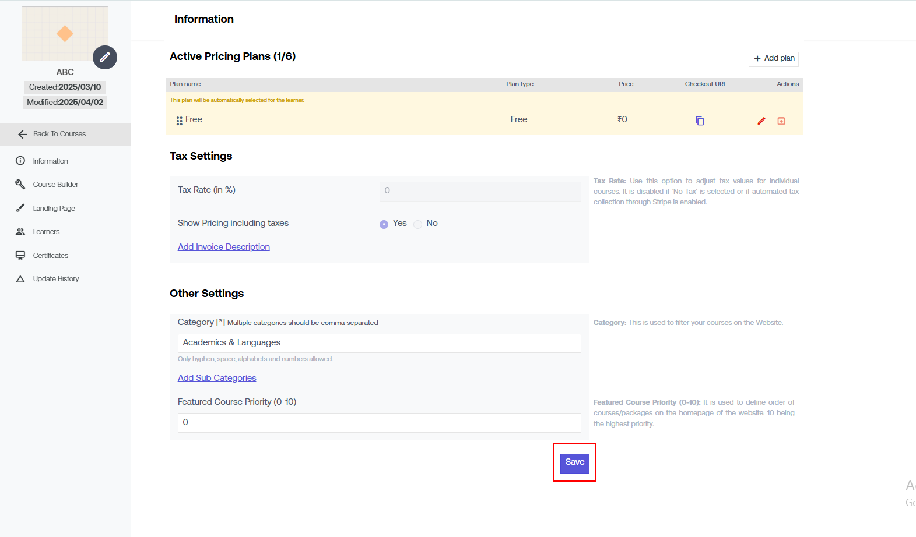Image resolution: width=916 pixels, height=537 pixels.
Task: Save the course settings
Action: click(574, 462)
